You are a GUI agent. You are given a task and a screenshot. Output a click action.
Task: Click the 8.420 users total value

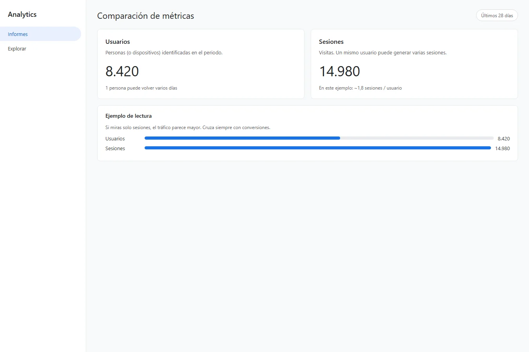pos(122,71)
